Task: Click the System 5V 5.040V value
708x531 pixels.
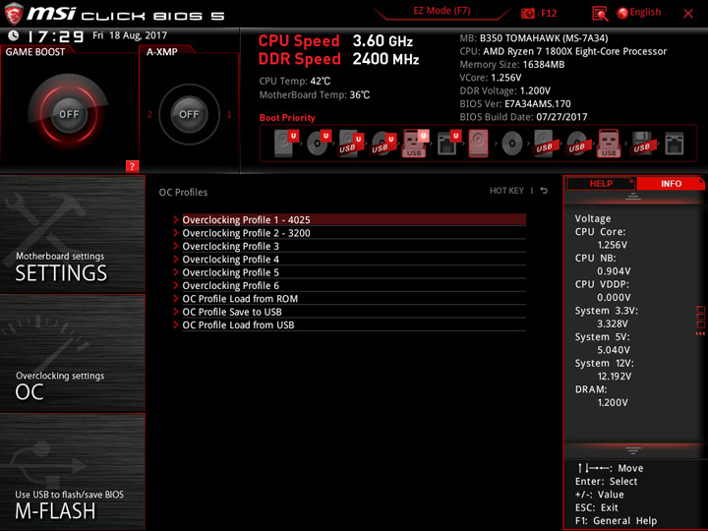Action: pyautogui.click(x=614, y=350)
